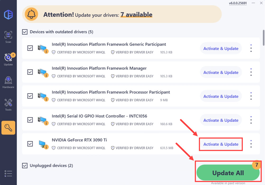Click the '7 available' drivers link
Screen dimensions: 265x185
click(136, 15)
